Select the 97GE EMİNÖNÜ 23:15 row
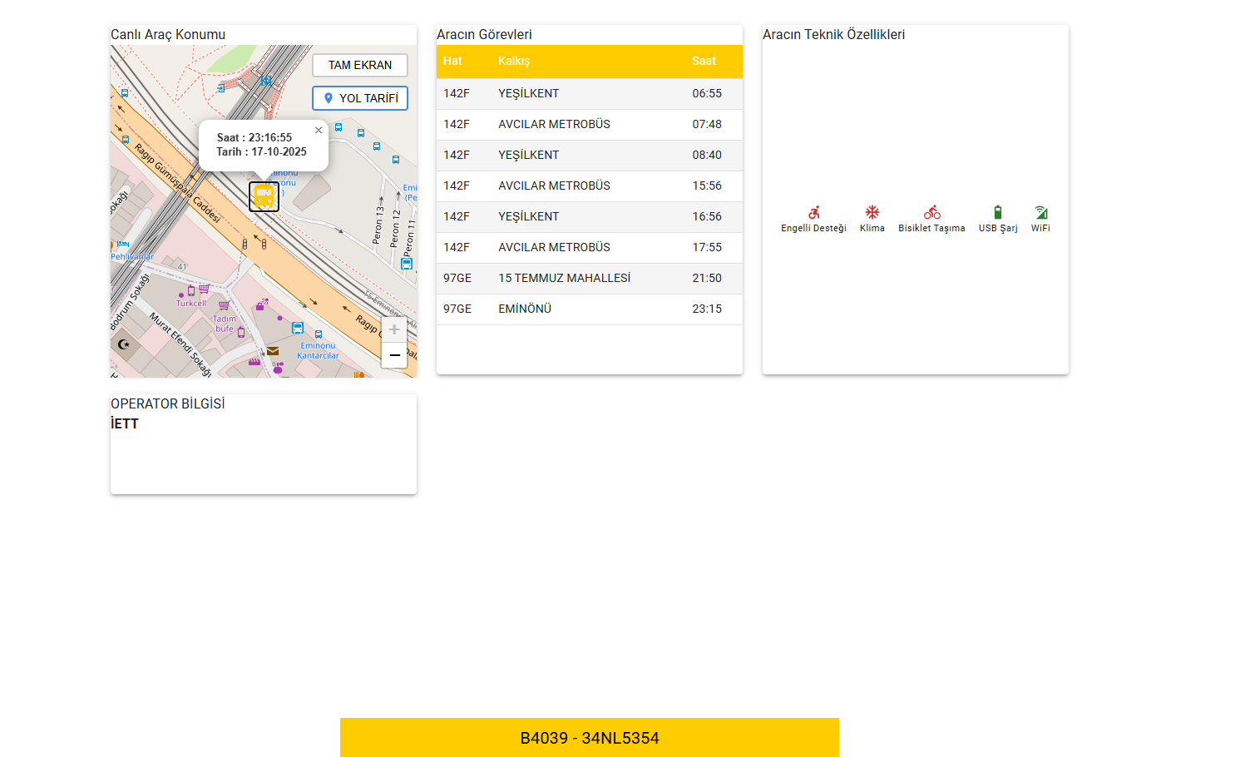 [x=589, y=309]
